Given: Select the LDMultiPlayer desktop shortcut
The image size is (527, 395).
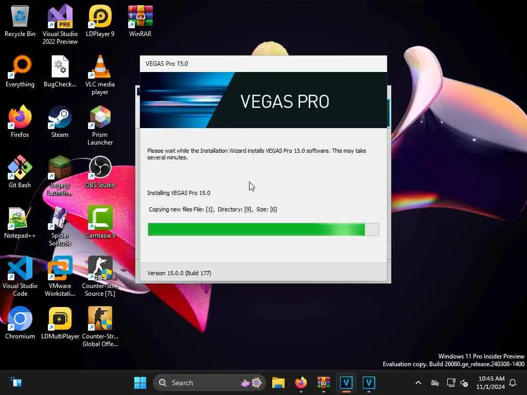Looking at the screenshot, I should pyautogui.click(x=60, y=324).
